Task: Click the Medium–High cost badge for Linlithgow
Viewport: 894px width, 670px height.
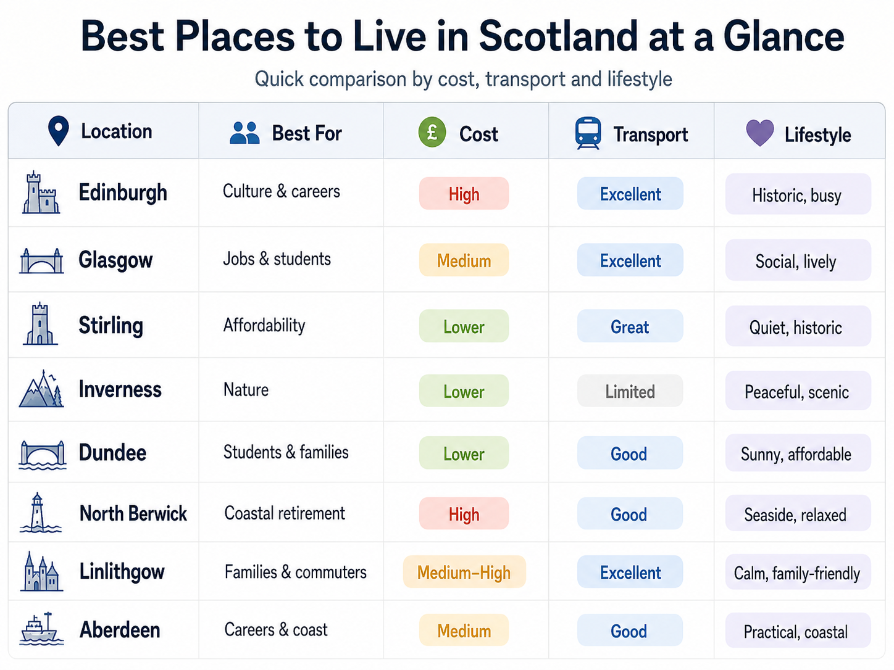Action: (464, 572)
